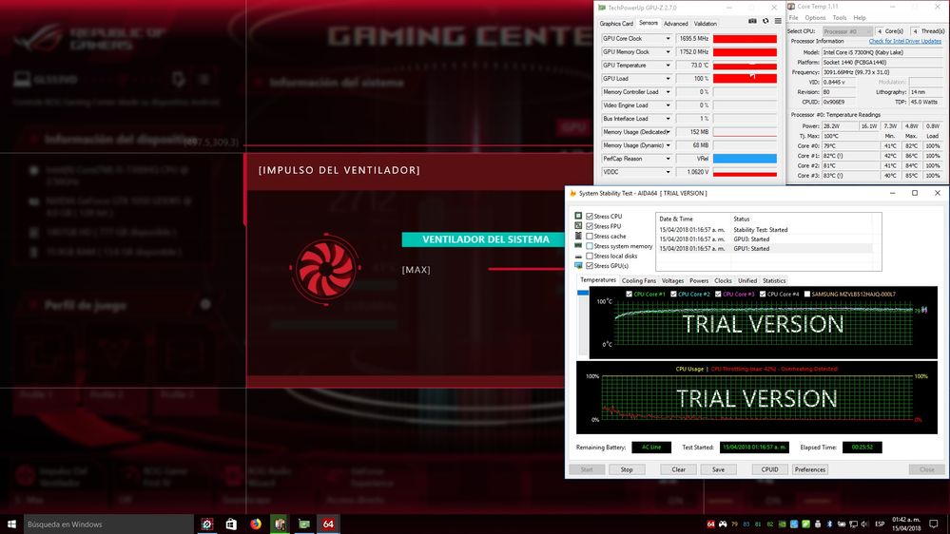Click GPU Temperature red sensor graph bar
The height and width of the screenshot is (534, 950).
(x=745, y=66)
